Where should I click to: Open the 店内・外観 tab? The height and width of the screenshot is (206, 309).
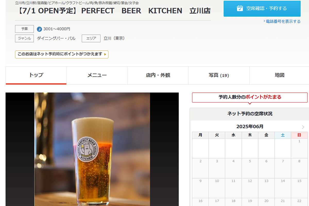point(158,75)
